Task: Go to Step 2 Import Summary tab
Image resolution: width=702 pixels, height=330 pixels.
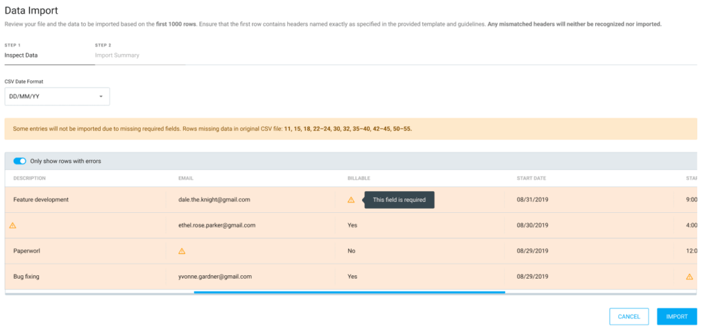Action: tap(117, 55)
